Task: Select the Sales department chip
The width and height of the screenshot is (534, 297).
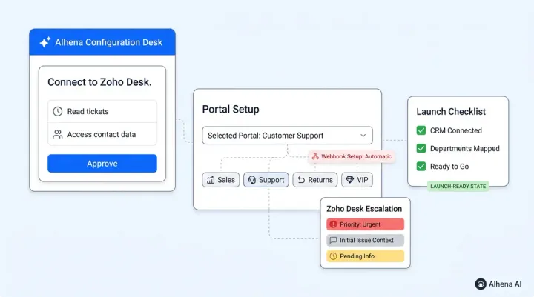Action: click(x=221, y=180)
